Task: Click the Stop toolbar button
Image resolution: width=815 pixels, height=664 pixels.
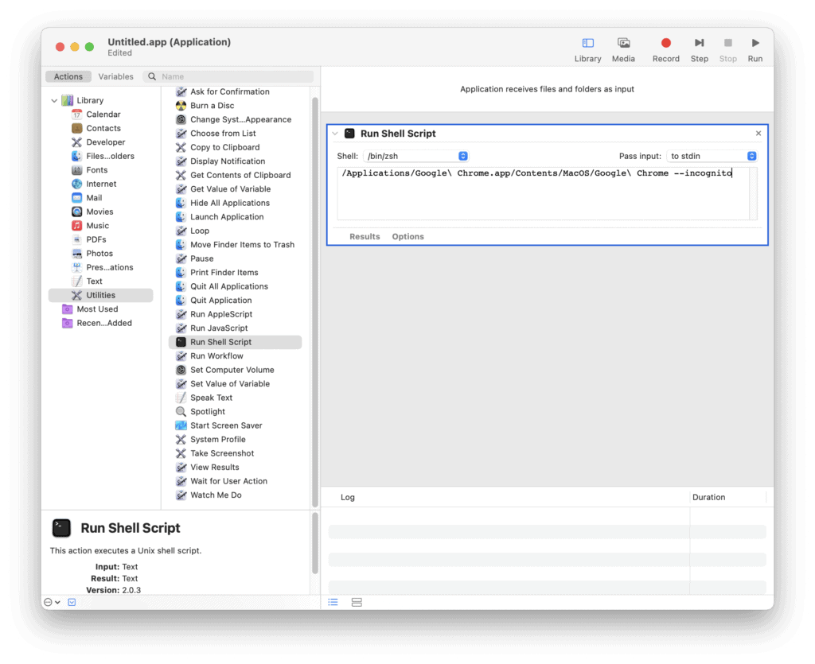Action: pyautogui.click(x=727, y=50)
